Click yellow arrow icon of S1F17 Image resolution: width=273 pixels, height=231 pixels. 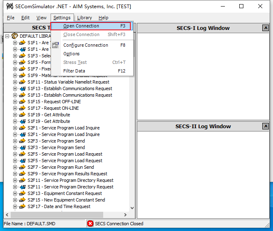click(23, 108)
